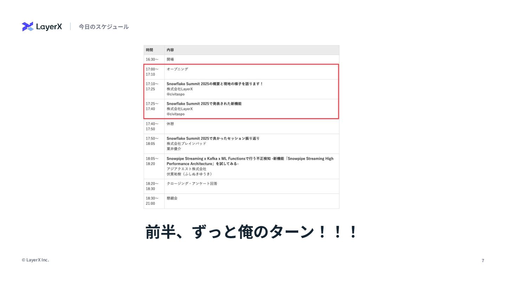Select Snowpipe Streaming x Kafka session title
Image resolution: width=506 pixels, height=285 pixels.
(x=250, y=161)
